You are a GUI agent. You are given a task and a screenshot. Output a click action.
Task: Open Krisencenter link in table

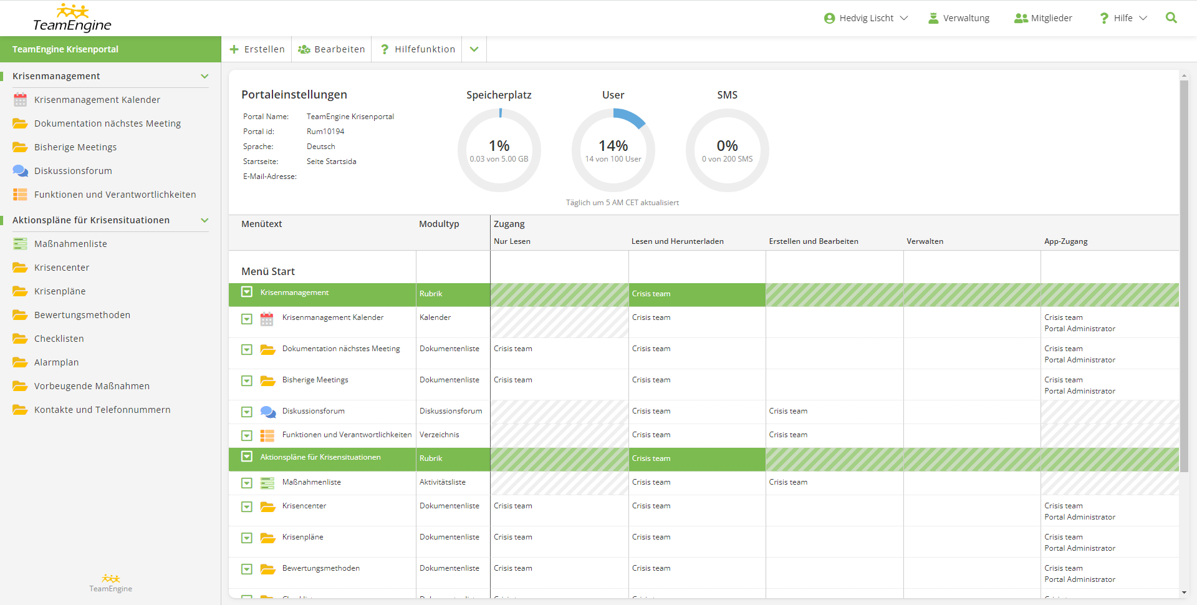point(304,506)
